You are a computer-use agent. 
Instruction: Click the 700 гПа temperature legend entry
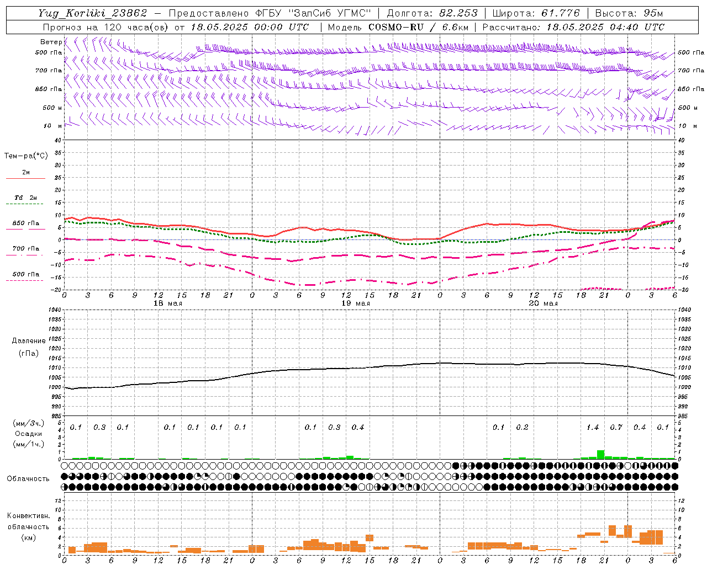tap(26, 249)
